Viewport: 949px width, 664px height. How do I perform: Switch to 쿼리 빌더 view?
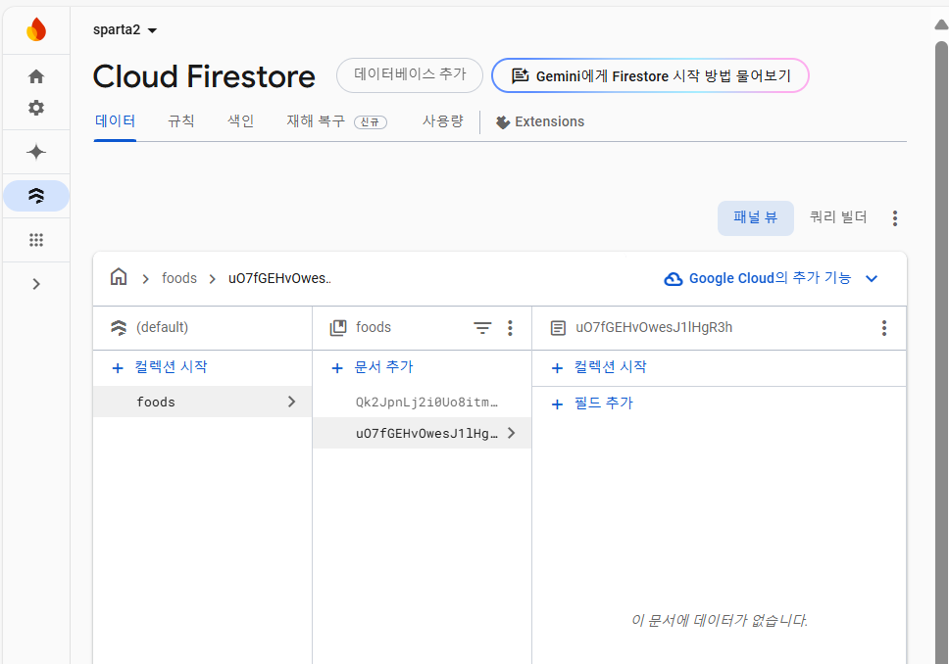[x=838, y=217]
